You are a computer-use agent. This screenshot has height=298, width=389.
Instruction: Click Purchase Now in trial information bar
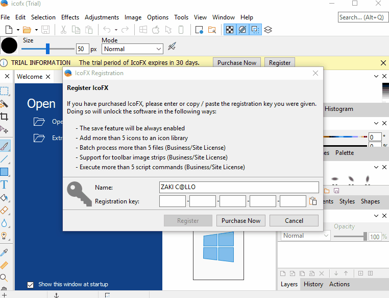pos(237,63)
